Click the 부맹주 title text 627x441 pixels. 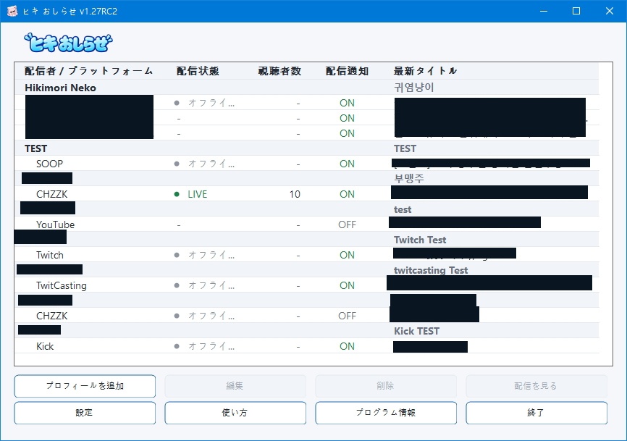click(x=409, y=179)
